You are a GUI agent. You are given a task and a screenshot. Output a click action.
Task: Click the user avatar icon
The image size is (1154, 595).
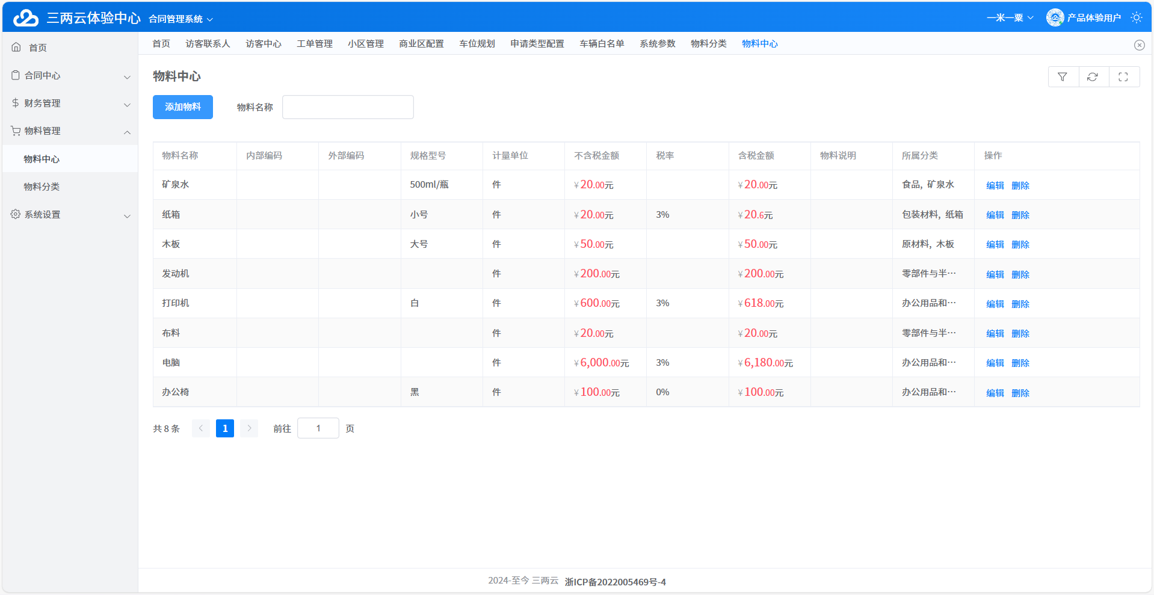click(x=1055, y=17)
